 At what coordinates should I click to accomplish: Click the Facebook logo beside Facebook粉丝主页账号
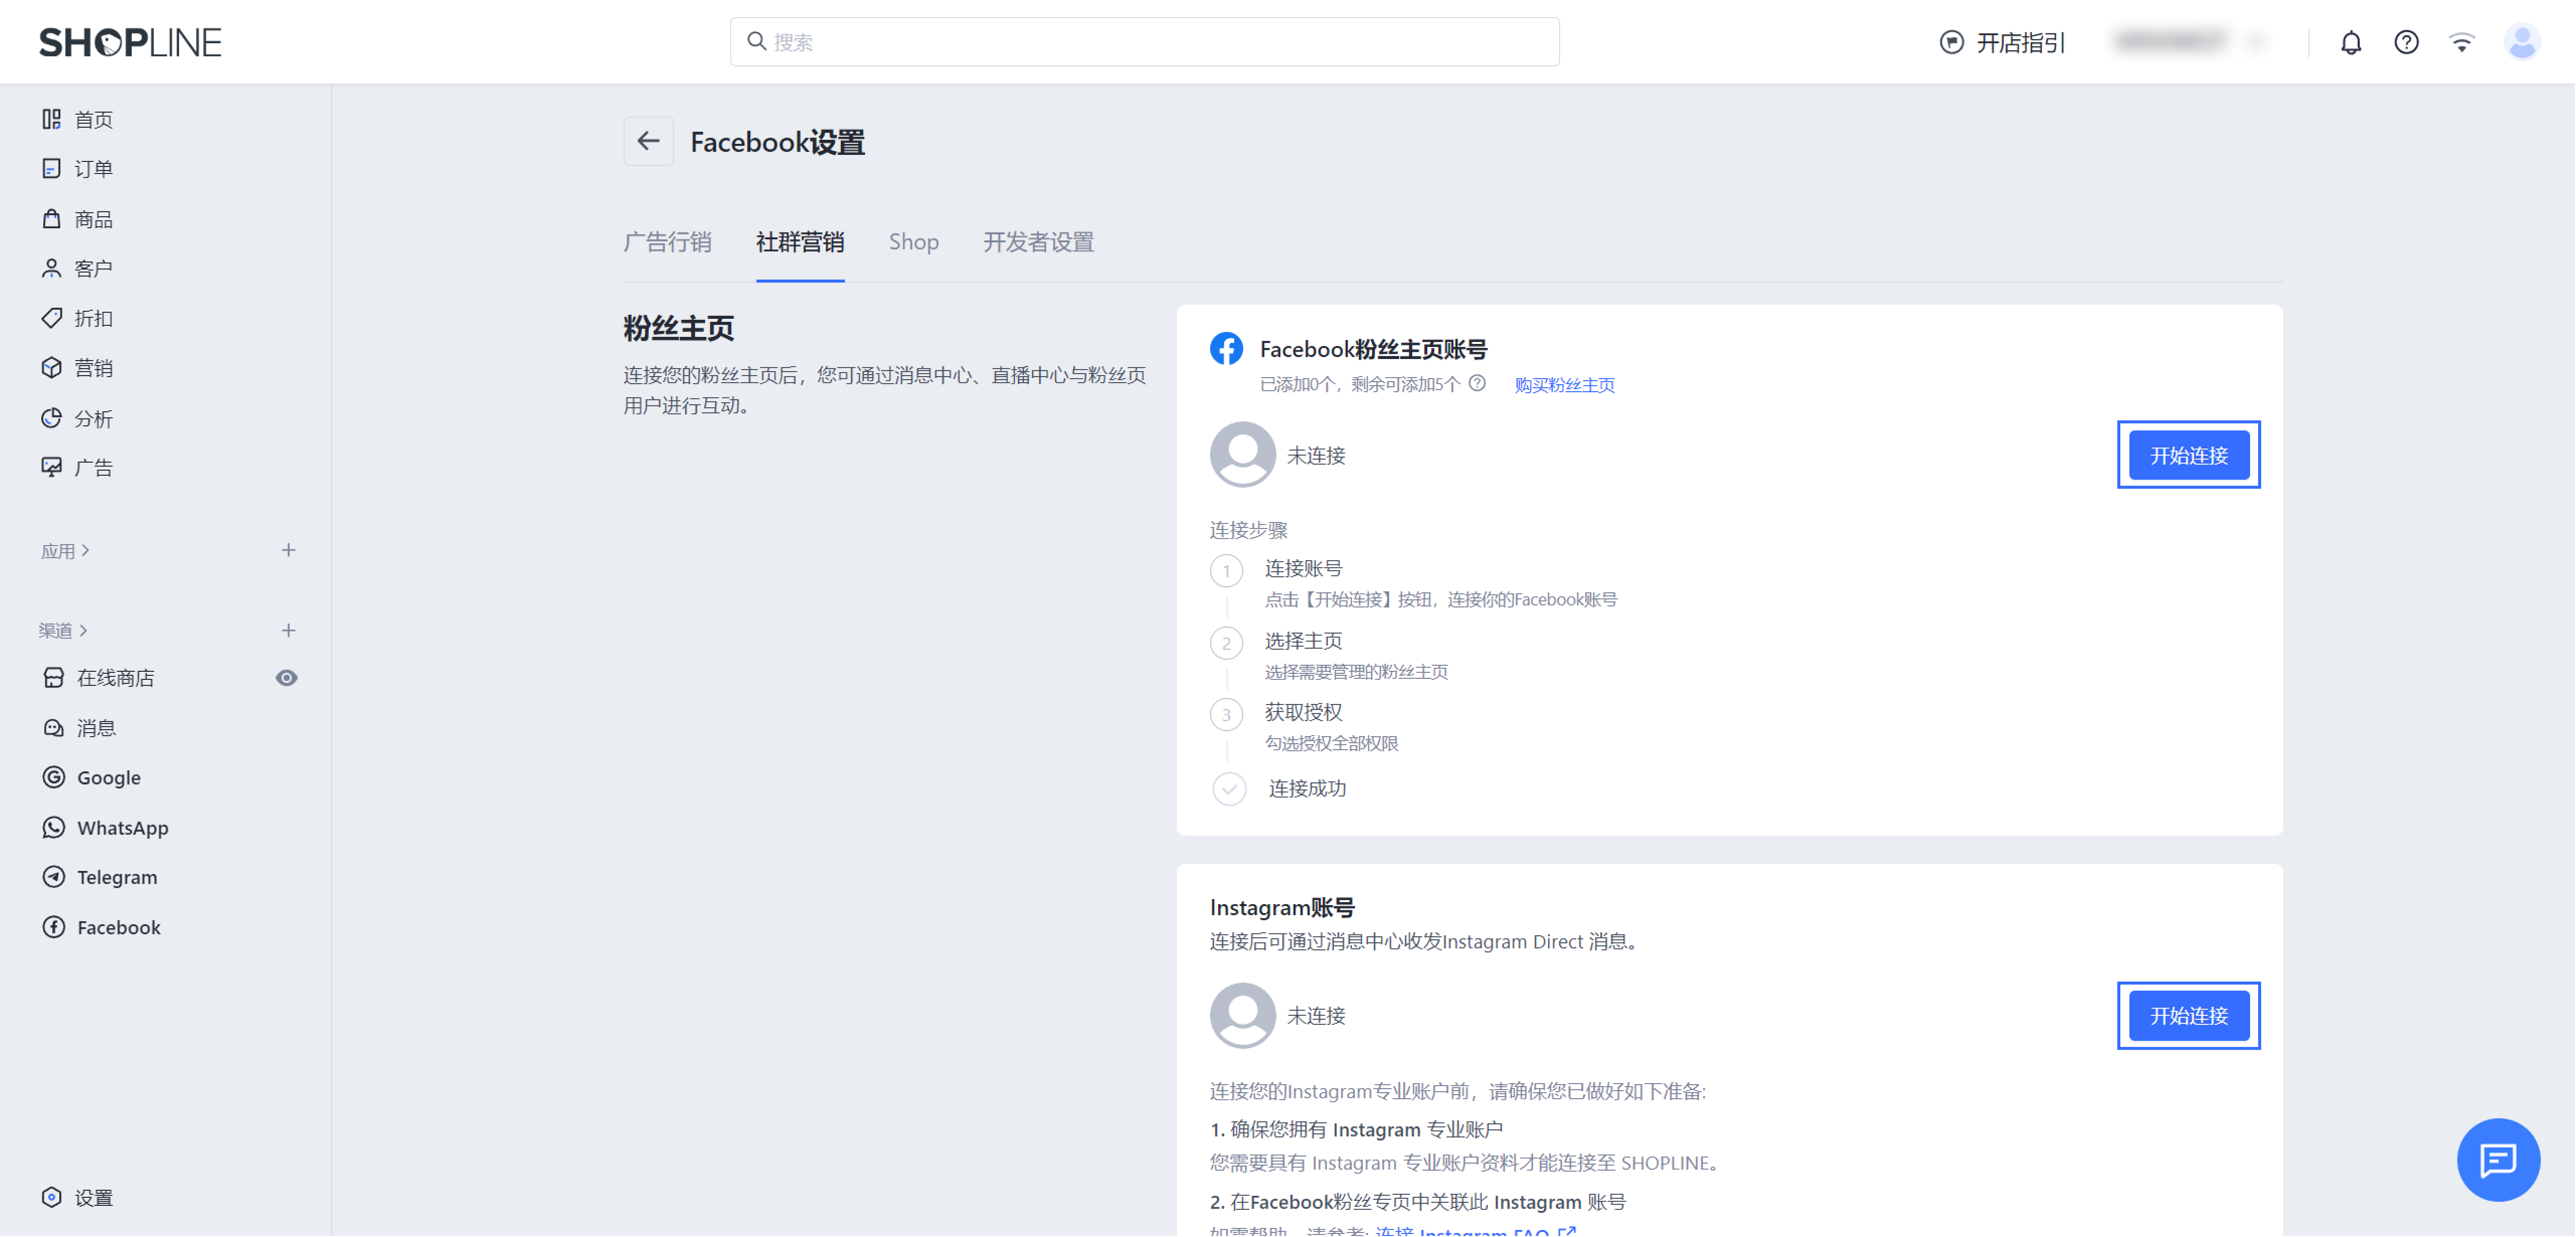tap(1227, 348)
